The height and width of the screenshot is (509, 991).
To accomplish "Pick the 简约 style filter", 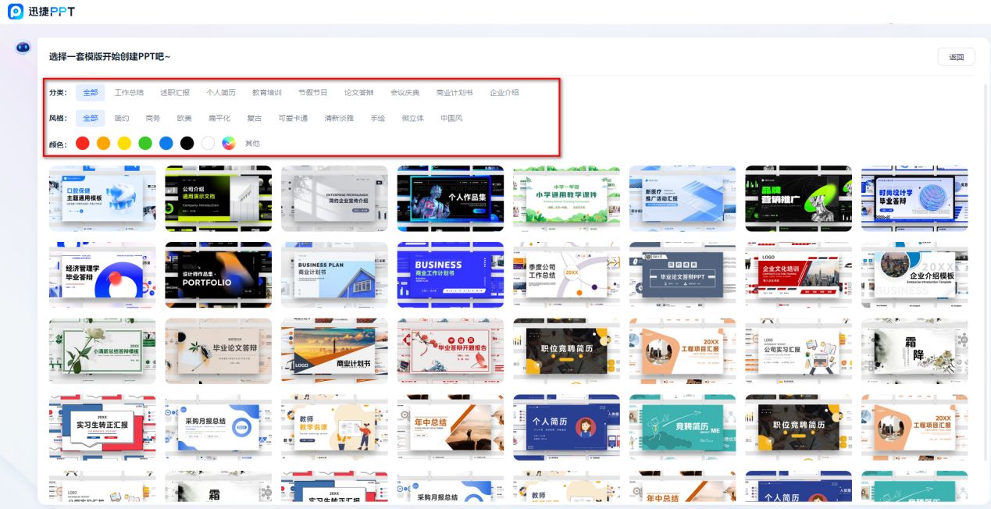I will (x=122, y=118).
